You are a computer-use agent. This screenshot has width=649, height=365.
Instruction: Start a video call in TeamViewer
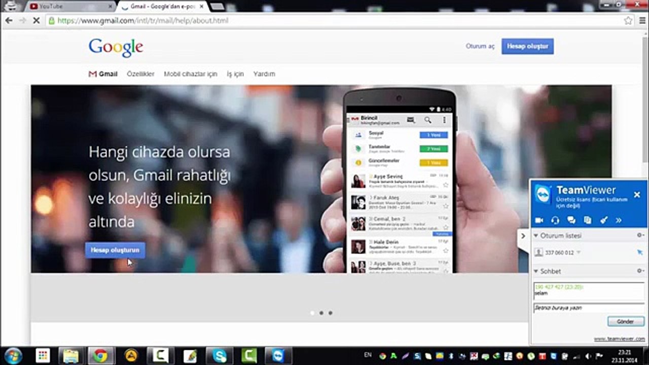point(539,220)
